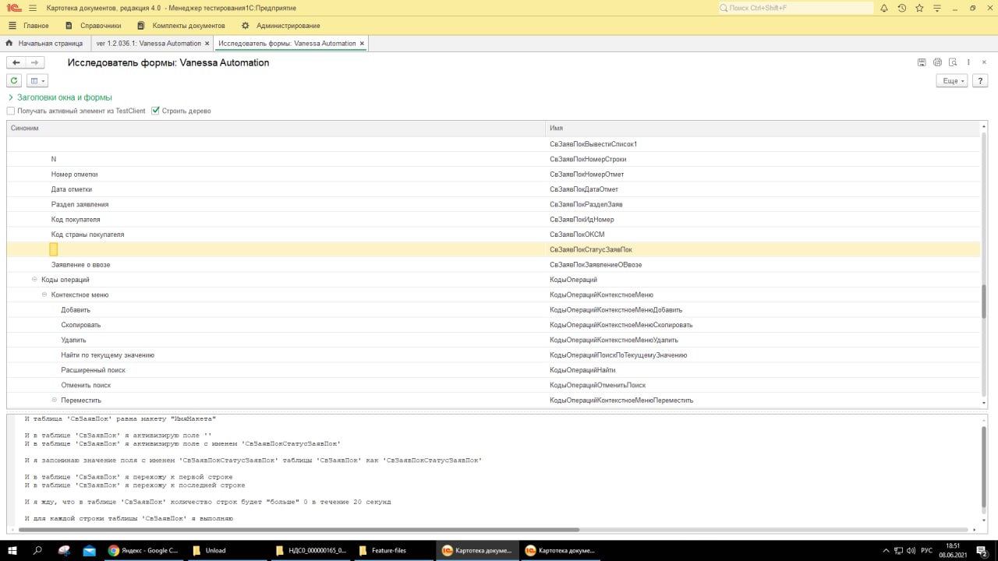Select the Скопировать row in the tree
The image size is (998, 561).
pyautogui.click(x=494, y=325)
